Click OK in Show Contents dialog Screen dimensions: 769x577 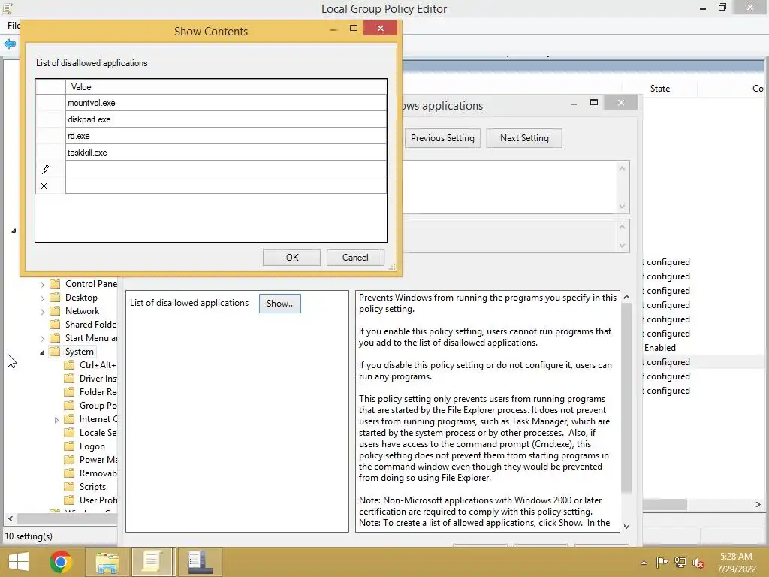[x=292, y=258]
